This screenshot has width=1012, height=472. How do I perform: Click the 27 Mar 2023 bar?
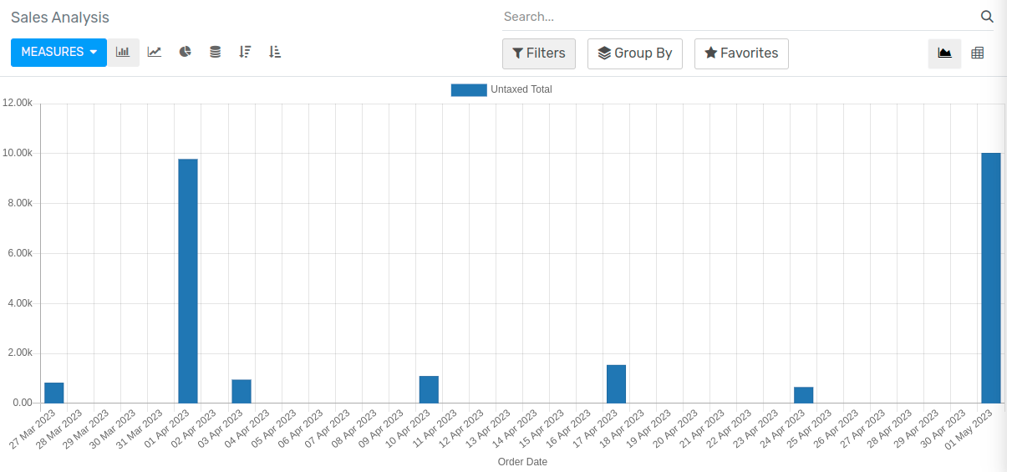(54, 393)
